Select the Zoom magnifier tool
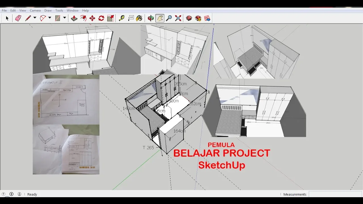363x204 pixels. [169, 18]
